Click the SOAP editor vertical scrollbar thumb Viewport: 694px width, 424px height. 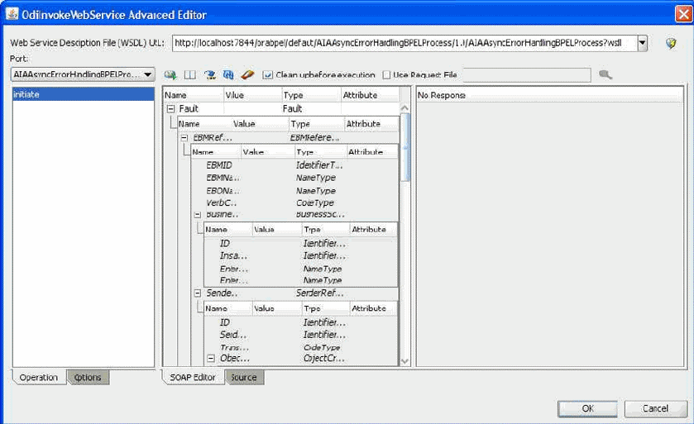pos(405,147)
